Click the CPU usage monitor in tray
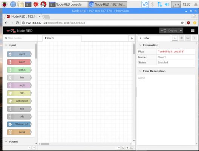Image resolution: width=199 pixels, height=151 pixels. [176, 5]
